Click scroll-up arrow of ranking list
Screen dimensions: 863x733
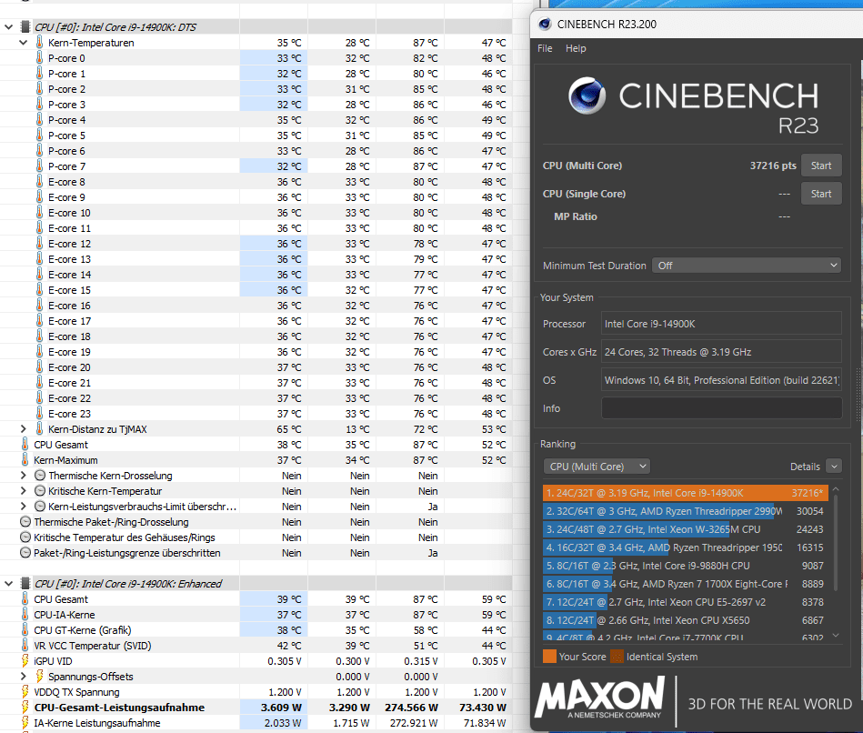click(x=836, y=488)
